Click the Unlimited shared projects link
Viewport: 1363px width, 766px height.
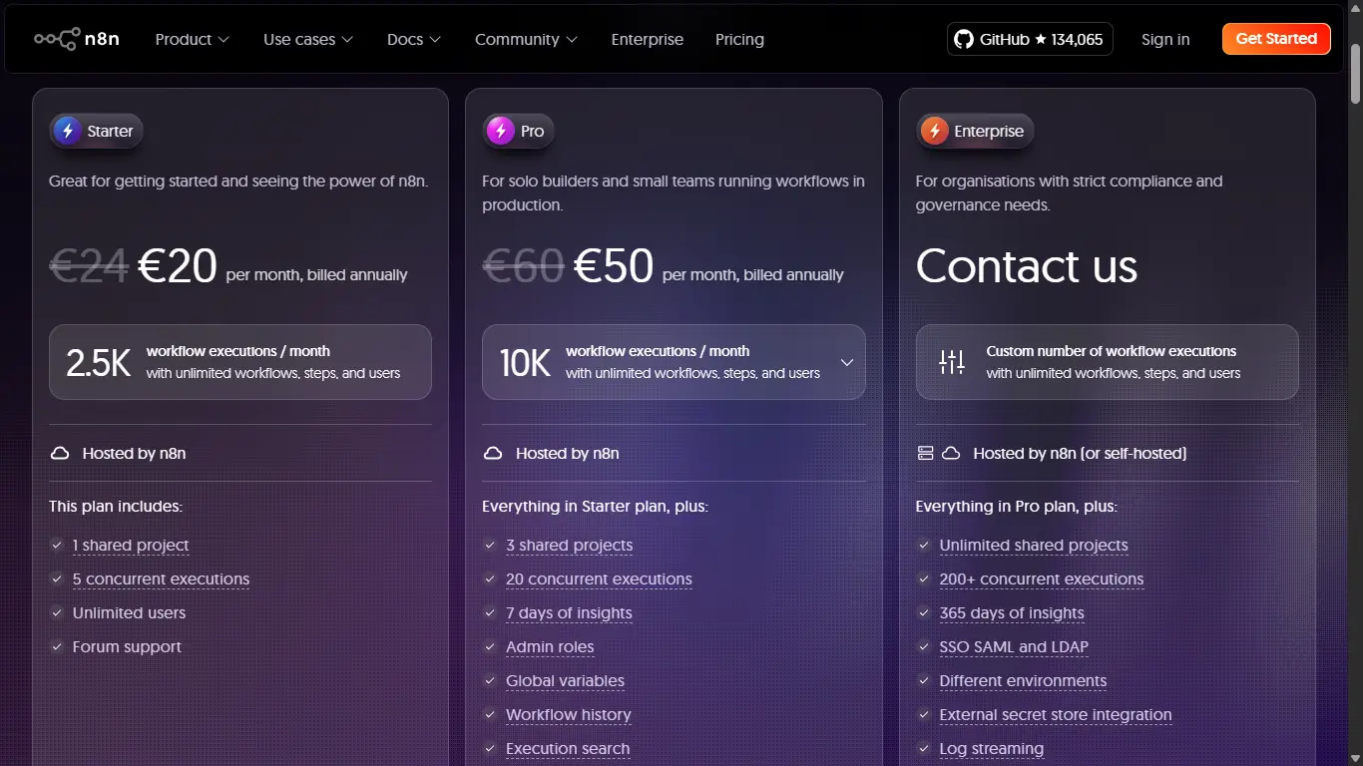[x=1034, y=546]
